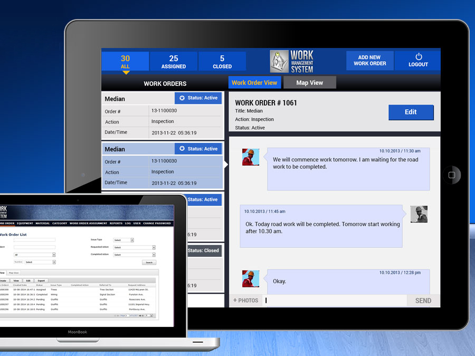
Task: Click Referred To column header
Action: point(105,285)
